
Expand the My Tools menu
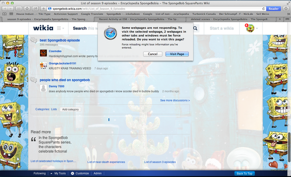(58, 173)
